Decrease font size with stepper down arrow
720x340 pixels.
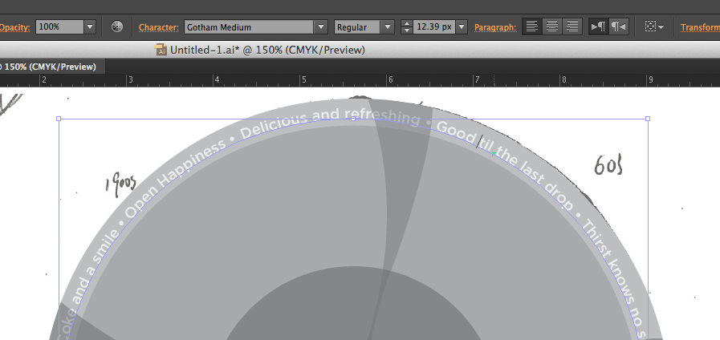pos(406,30)
